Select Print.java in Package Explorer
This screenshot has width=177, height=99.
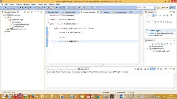coord(18,22)
